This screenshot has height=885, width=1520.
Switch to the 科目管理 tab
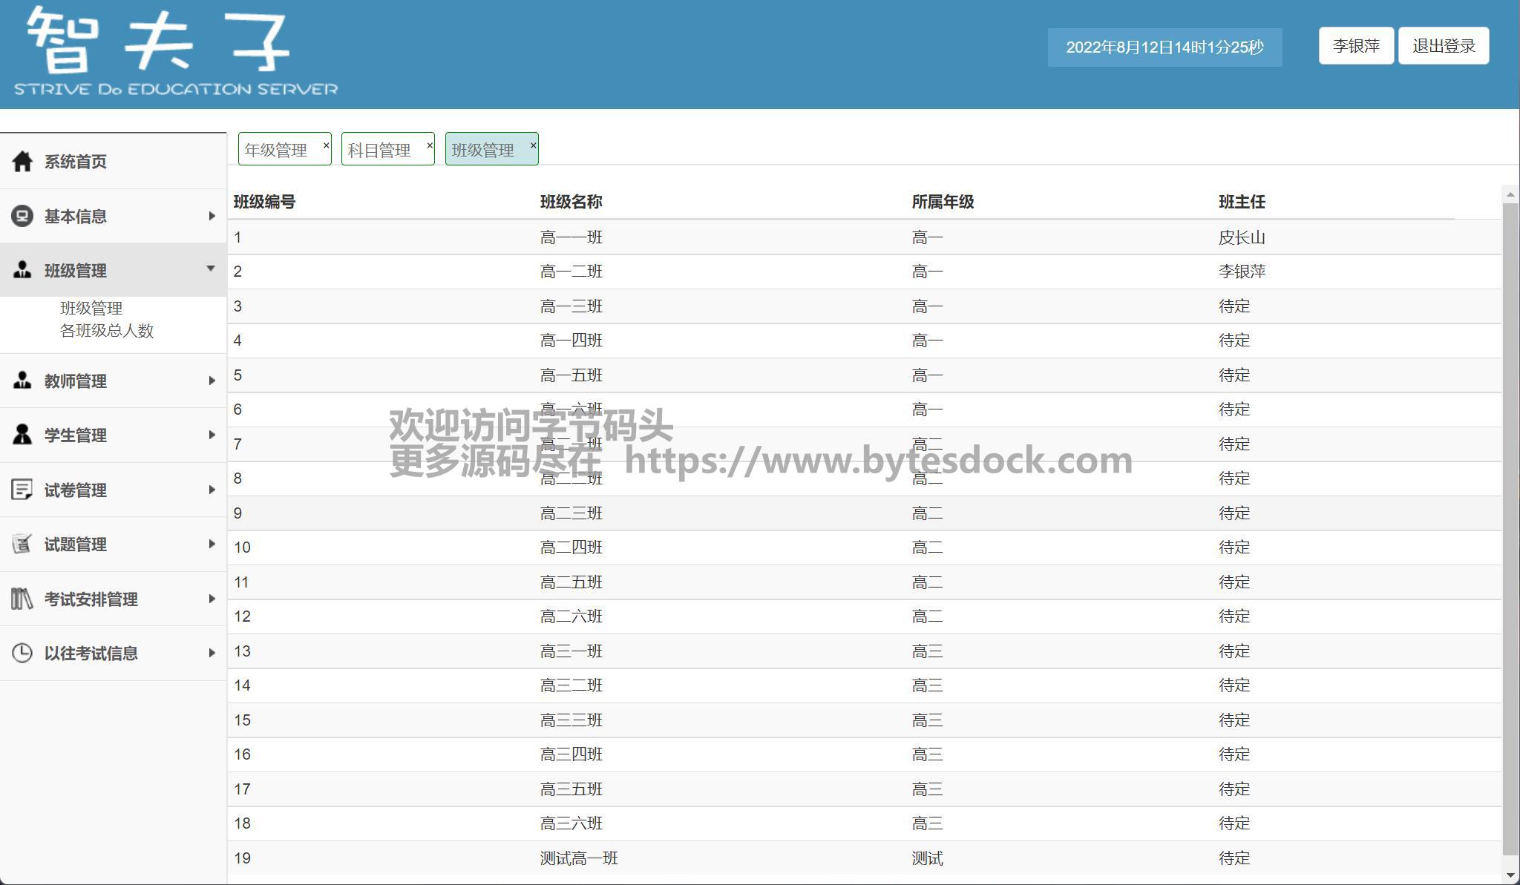[x=379, y=150]
